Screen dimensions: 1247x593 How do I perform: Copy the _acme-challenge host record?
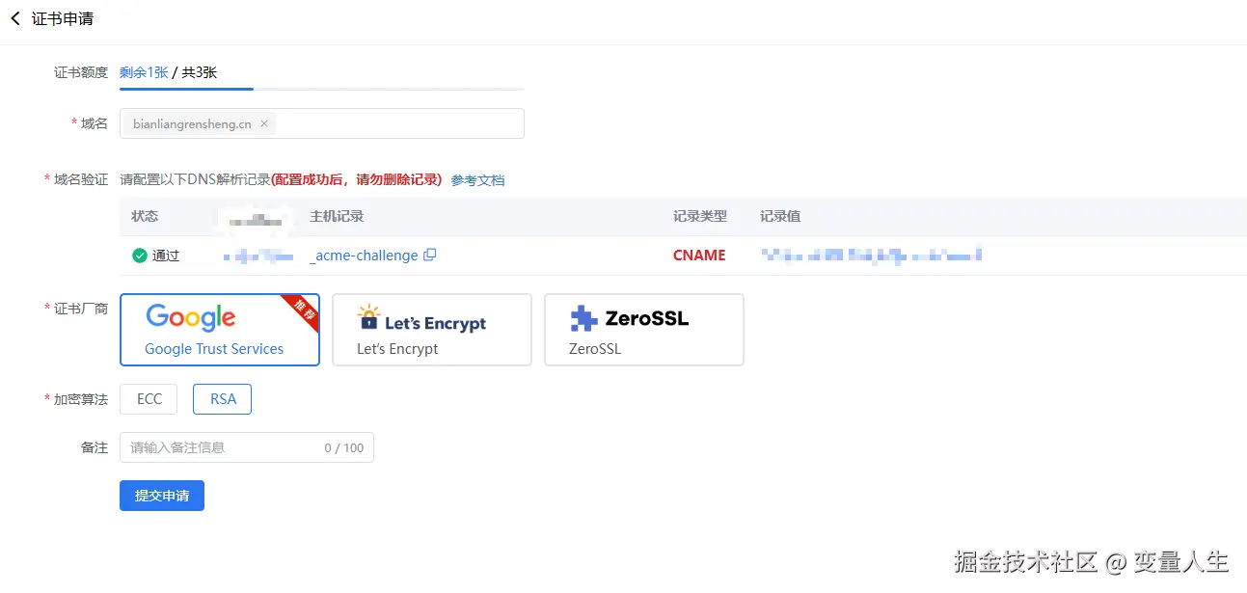click(x=430, y=256)
